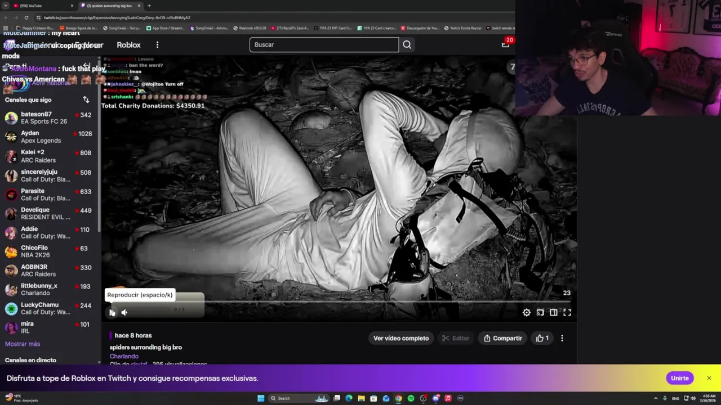Mute the clip volume speaker icon

pos(124,313)
